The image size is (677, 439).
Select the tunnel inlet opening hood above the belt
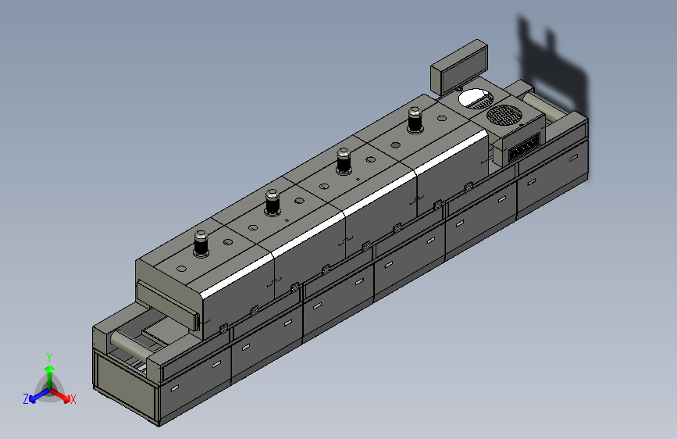[x=169, y=305]
